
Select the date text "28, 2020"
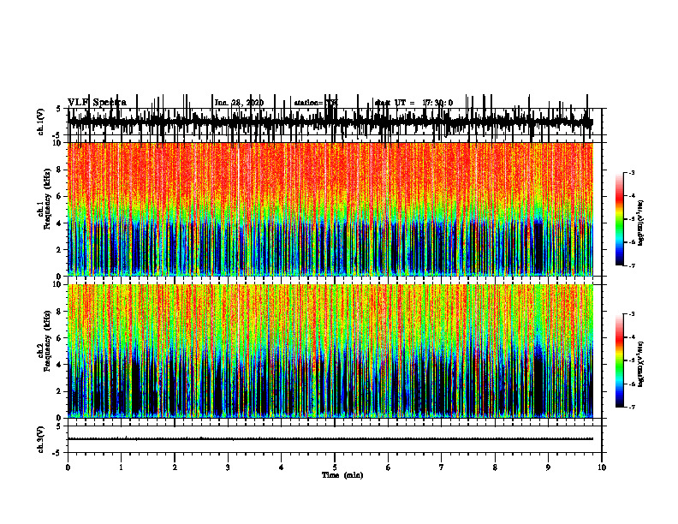(246, 103)
